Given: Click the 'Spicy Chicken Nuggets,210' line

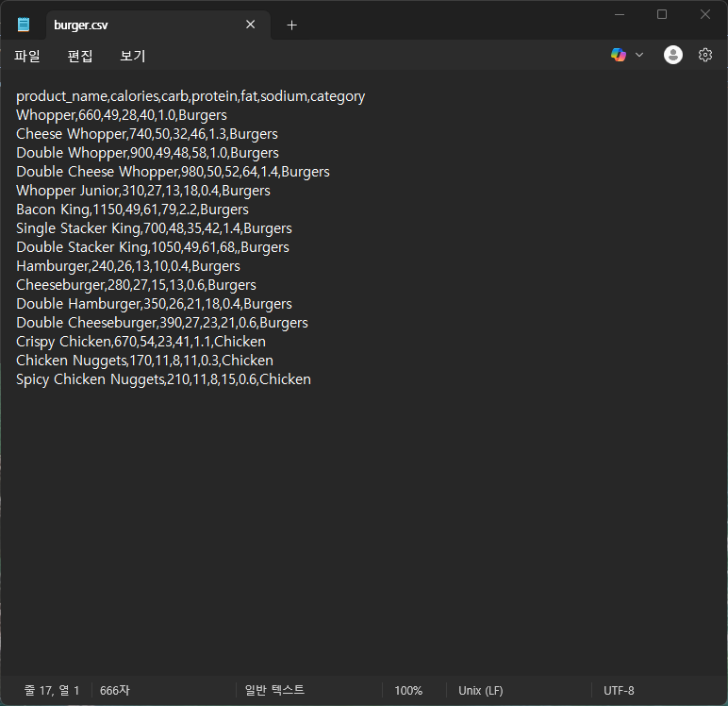Looking at the screenshot, I should tap(163, 379).
